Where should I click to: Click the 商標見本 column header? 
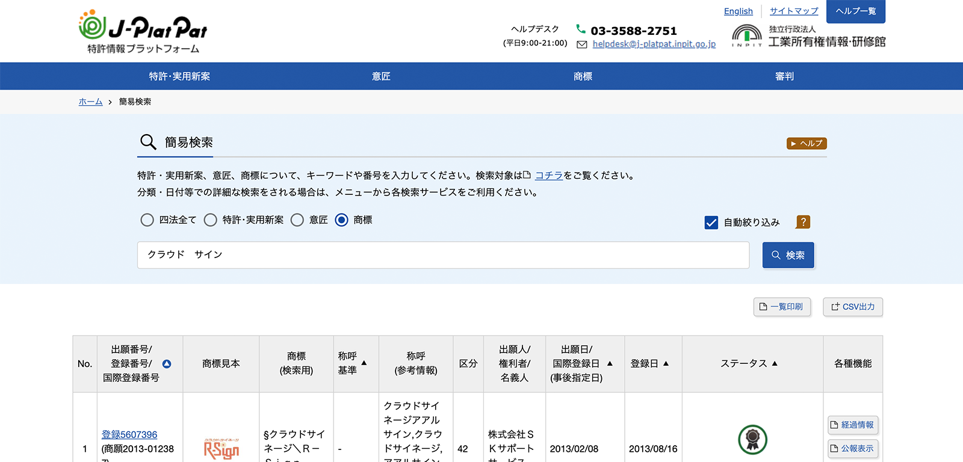[221, 363]
